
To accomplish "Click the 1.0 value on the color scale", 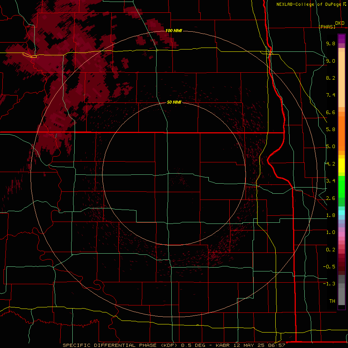I will click(x=331, y=232).
